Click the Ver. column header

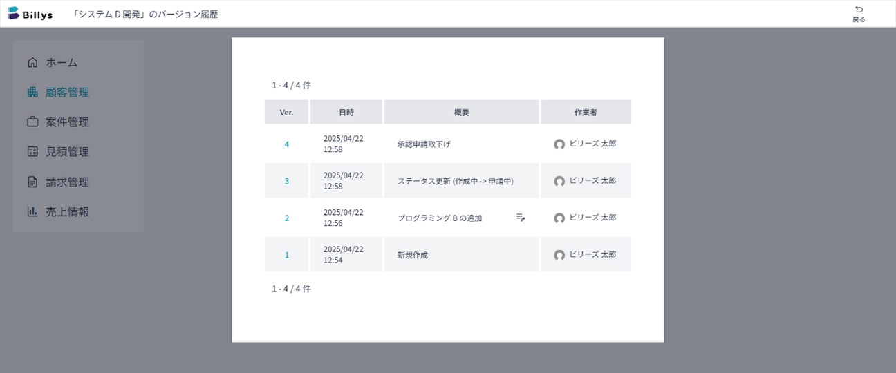coord(287,112)
